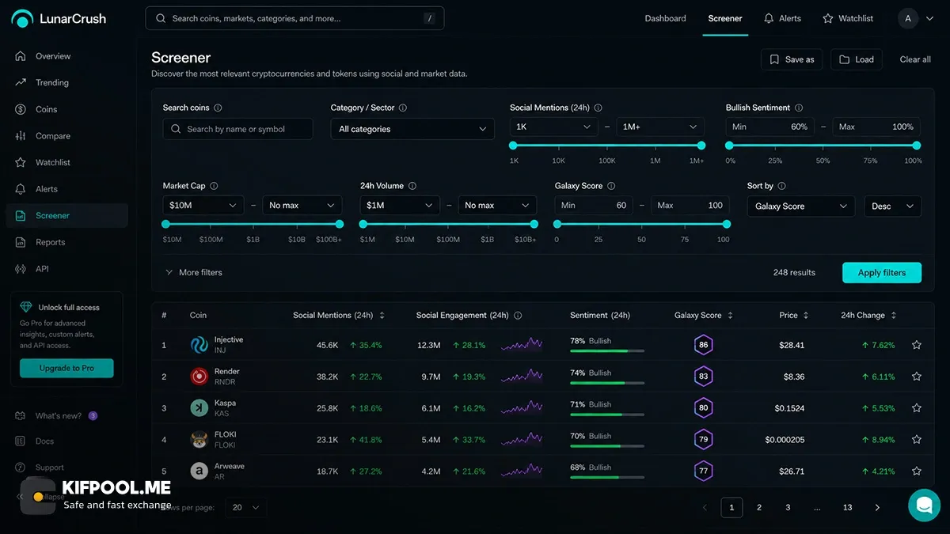
Task: Click Bullish Sentiment info icon
Action: 798,108
